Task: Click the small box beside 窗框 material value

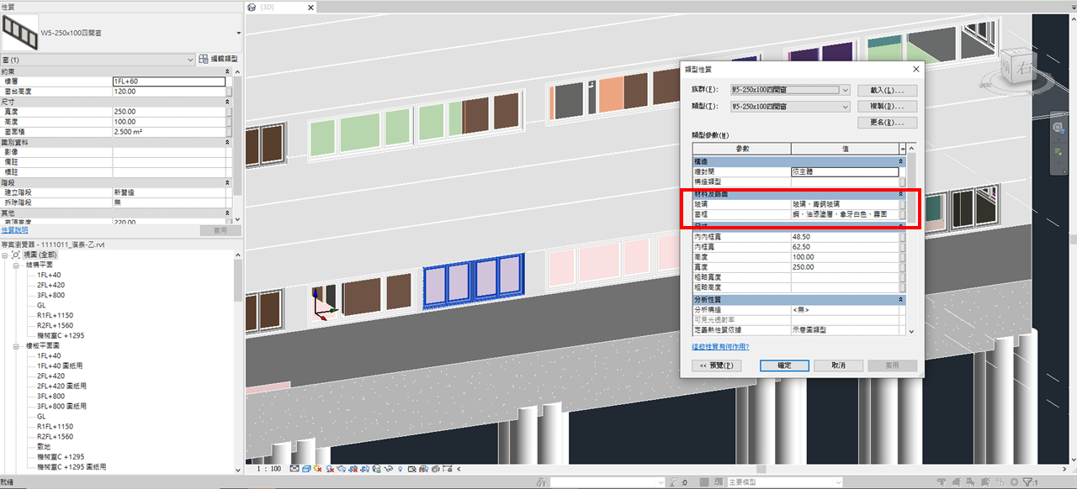Action: (x=903, y=214)
